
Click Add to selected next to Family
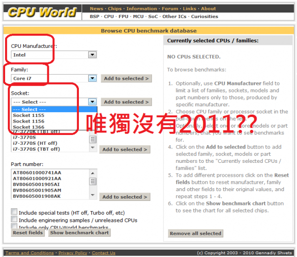[126, 78]
